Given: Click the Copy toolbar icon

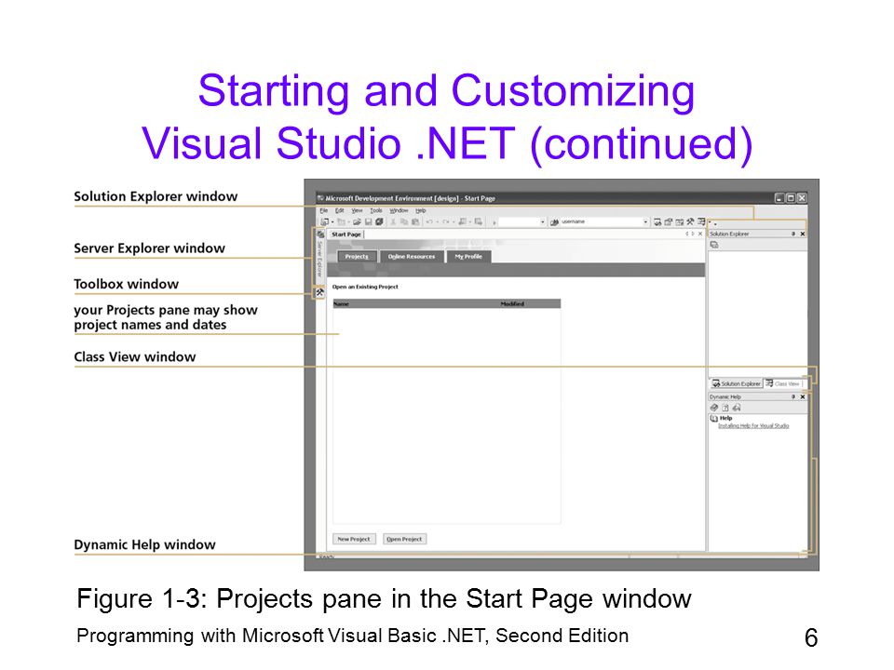Looking at the screenshot, I should pyautogui.click(x=404, y=221).
